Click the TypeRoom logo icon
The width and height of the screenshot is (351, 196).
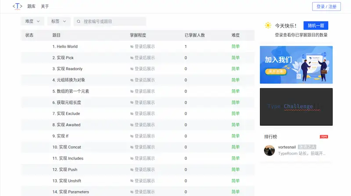click(17, 6)
